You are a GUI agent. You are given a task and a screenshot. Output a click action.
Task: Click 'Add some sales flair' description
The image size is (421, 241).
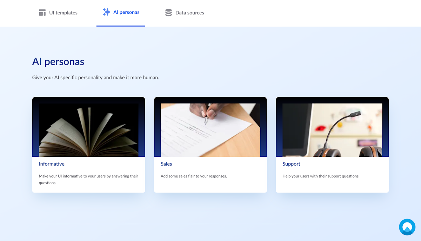point(194,176)
